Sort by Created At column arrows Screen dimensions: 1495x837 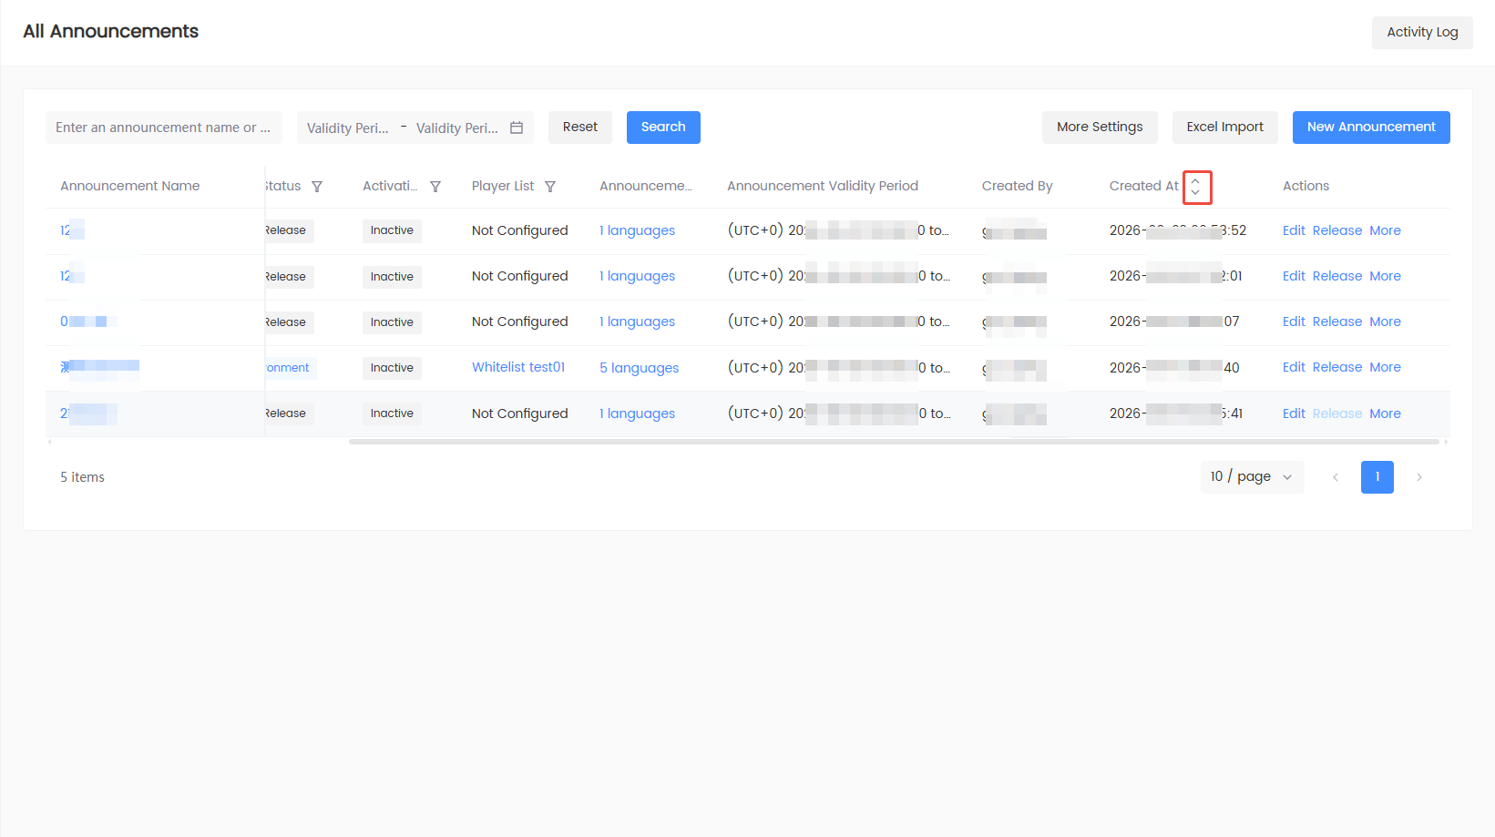(x=1196, y=187)
